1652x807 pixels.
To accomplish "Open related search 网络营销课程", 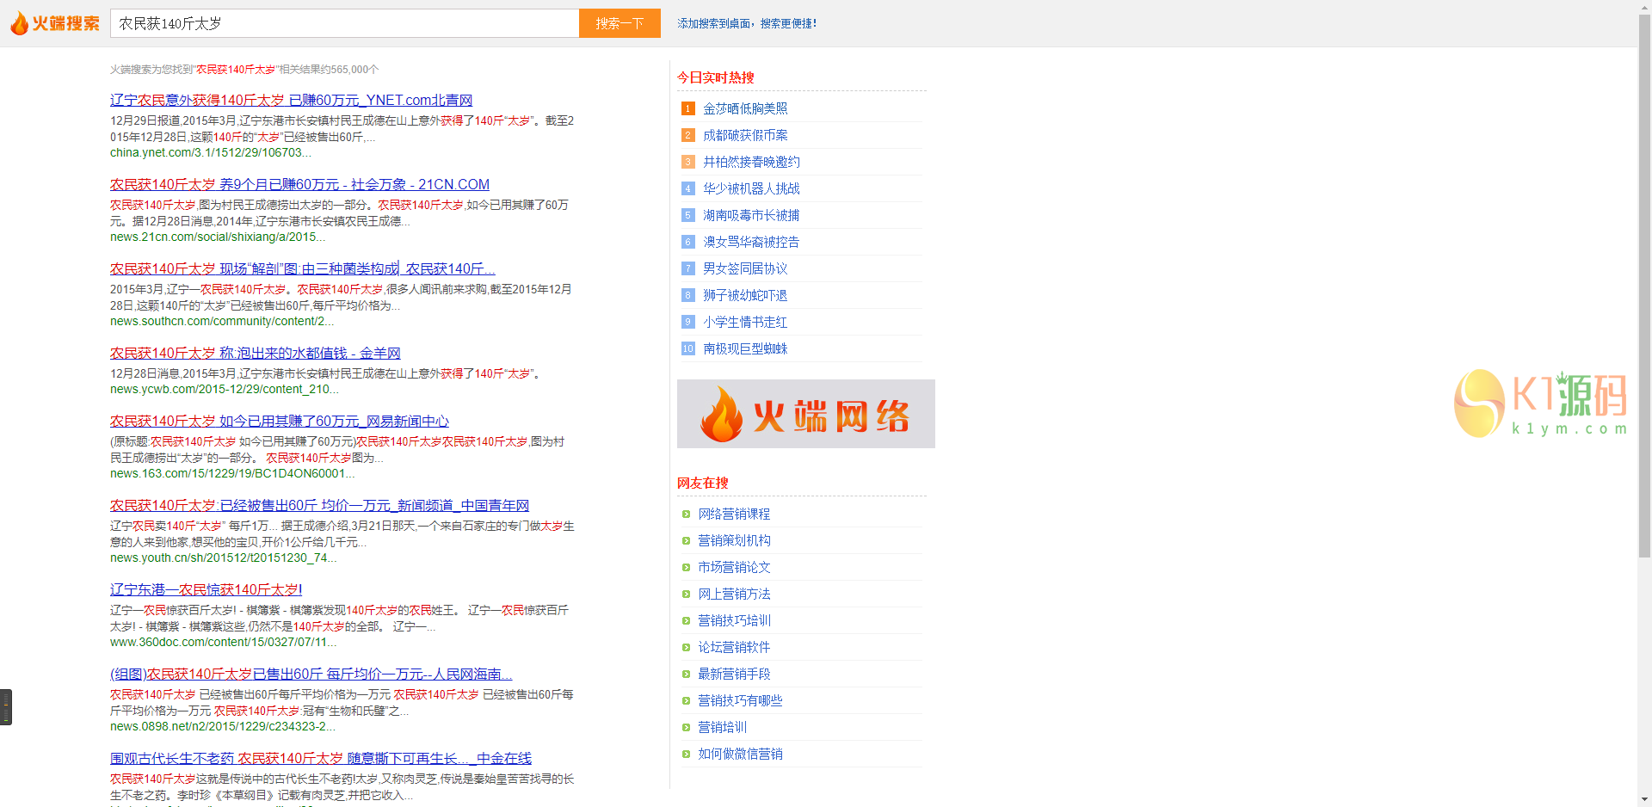I will click(x=734, y=514).
